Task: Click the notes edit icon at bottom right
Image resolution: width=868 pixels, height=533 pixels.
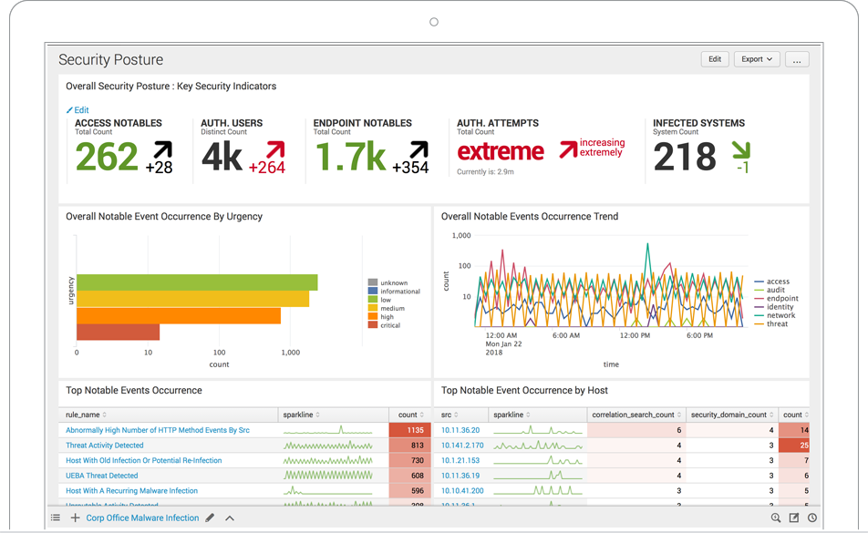Action: [x=794, y=518]
